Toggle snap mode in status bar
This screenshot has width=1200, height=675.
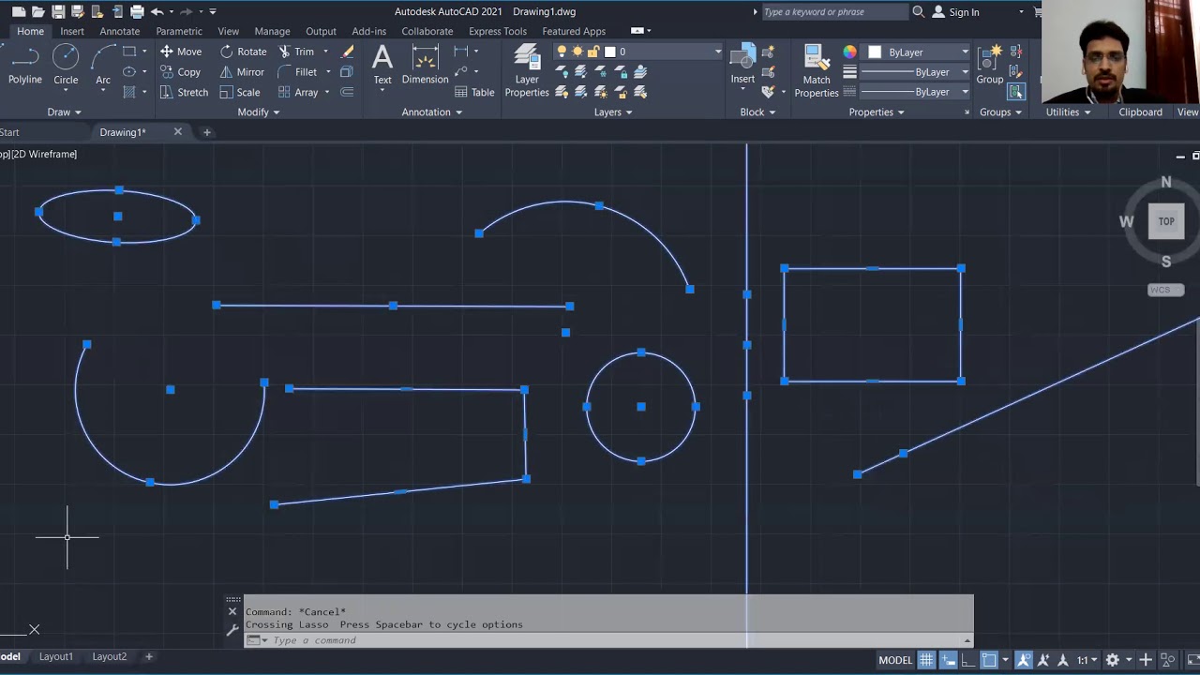[948, 660]
